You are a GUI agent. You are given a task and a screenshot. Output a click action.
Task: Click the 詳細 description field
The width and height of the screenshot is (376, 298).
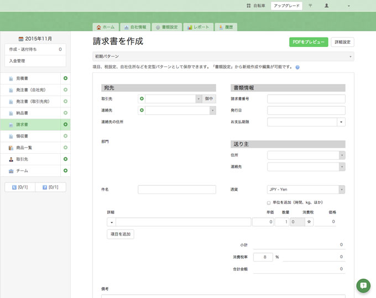(184, 222)
